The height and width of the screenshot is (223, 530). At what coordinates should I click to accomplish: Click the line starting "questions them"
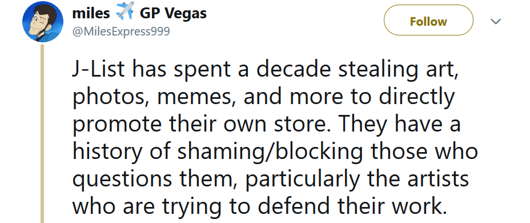tap(271, 179)
